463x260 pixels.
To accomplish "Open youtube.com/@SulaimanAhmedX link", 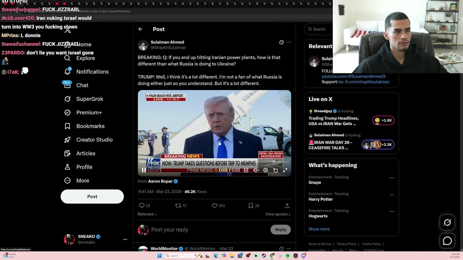I will tap(353, 77).
